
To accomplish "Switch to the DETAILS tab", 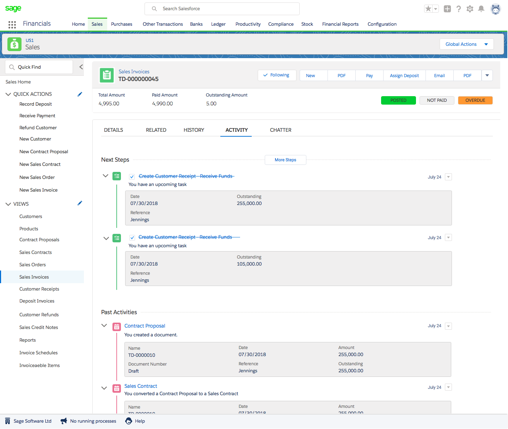I will click(x=114, y=130).
